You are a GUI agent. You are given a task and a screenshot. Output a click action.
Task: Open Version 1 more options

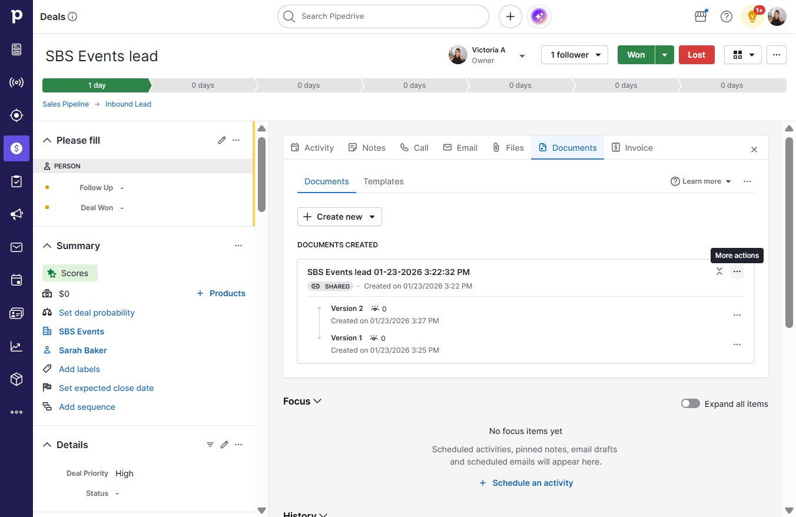pyautogui.click(x=737, y=344)
